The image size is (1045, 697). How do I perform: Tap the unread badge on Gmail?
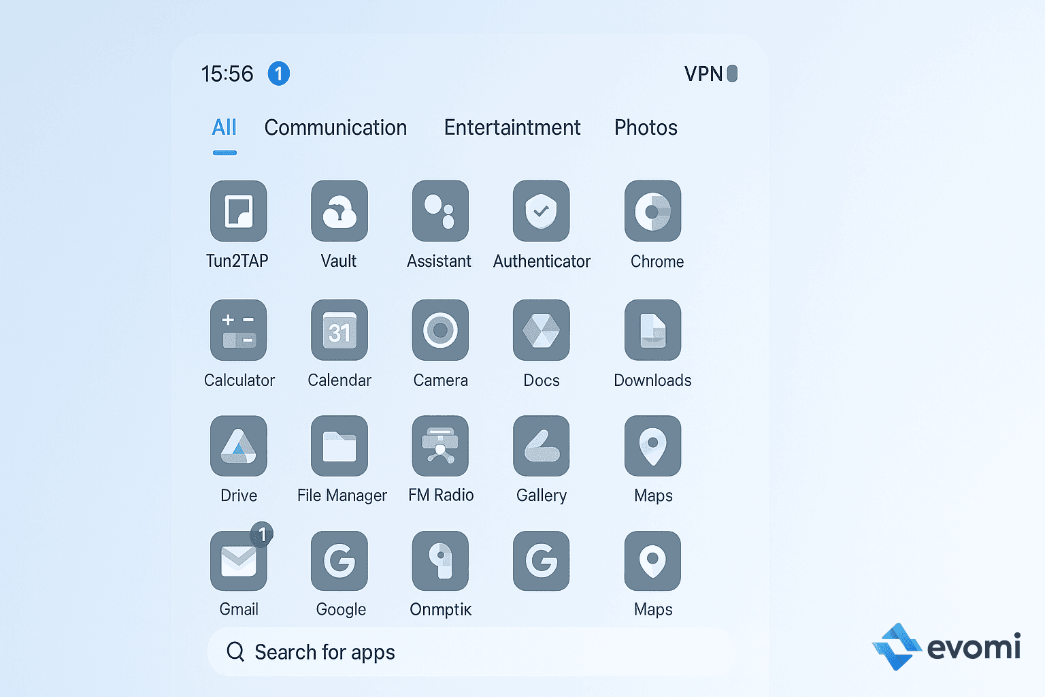[262, 535]
